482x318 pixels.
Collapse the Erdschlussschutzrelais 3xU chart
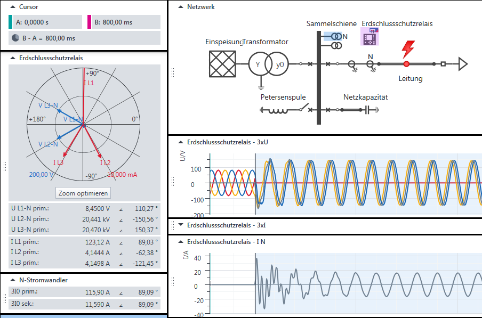point(181,142)
